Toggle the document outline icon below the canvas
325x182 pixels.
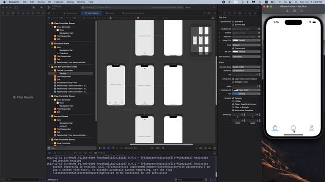pyautogui.click(x=100, y=148)
